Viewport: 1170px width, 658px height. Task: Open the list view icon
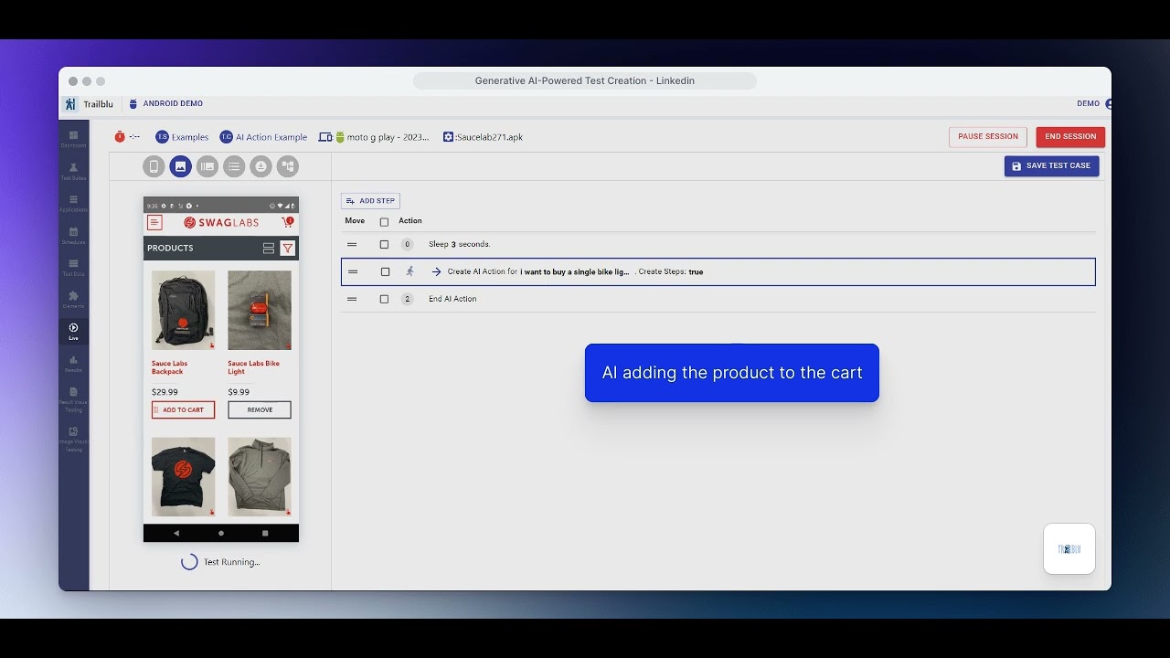click(234, 166)
